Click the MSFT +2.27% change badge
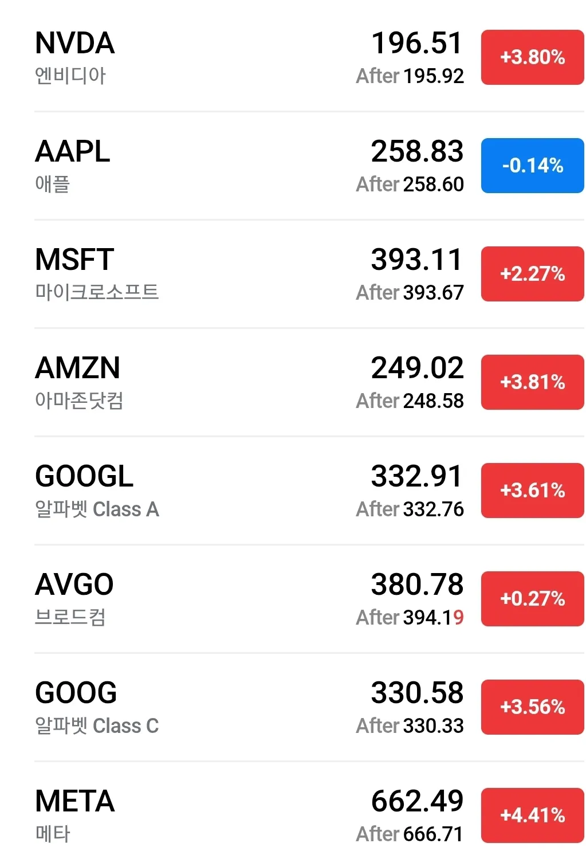The width and height of the screenshot is (586, 859). click(532, 274)
